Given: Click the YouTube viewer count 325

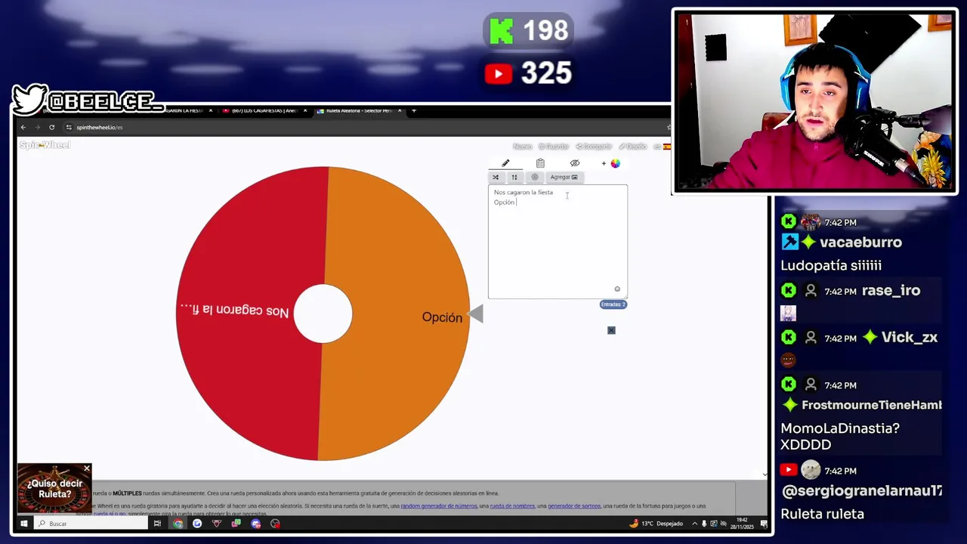Looking at the screenshot, I should [545, 73].
